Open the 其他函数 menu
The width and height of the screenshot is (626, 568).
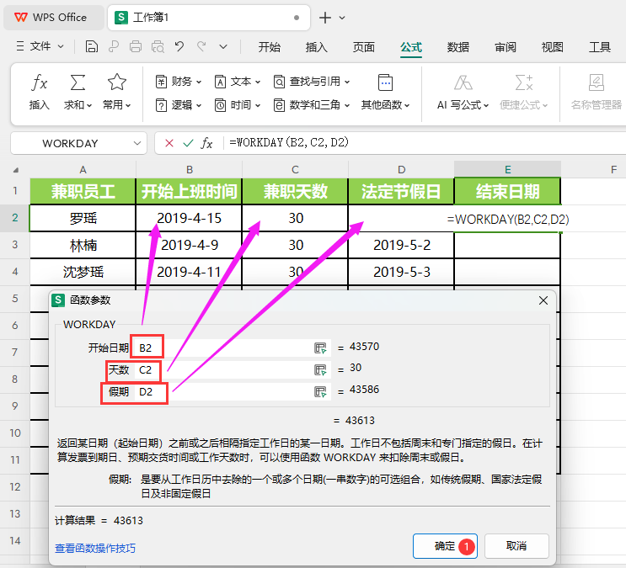385,92
